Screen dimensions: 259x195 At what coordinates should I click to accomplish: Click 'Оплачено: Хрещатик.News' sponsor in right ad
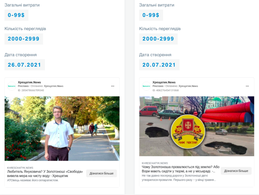point(182,86)
